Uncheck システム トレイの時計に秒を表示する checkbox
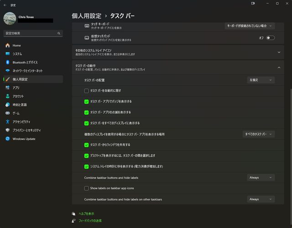The height and width of the screenshot is (228, 292). (87, 167)
